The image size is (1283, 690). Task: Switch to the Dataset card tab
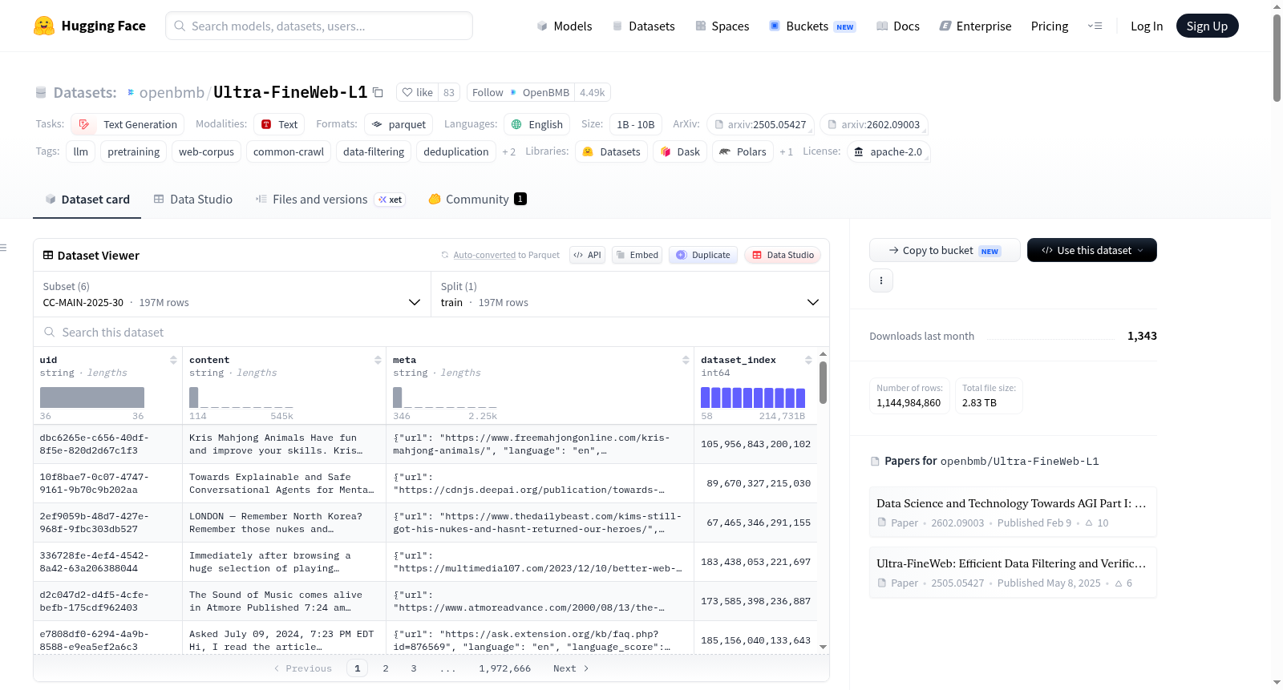tap(87, 200)
